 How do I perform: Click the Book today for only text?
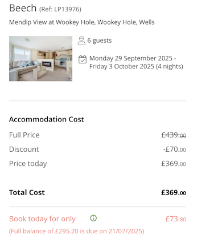tap(42, 219)
